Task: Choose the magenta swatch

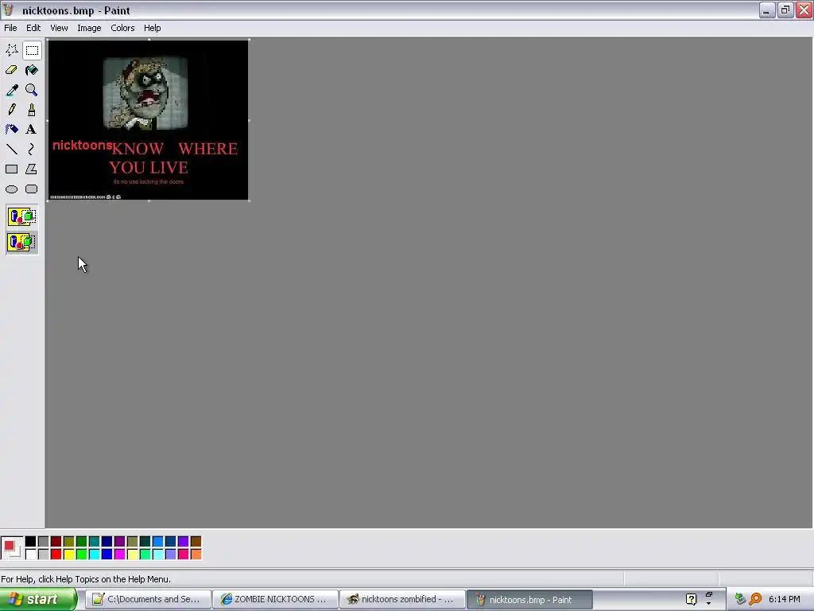Action: click(x=119, y=555)
